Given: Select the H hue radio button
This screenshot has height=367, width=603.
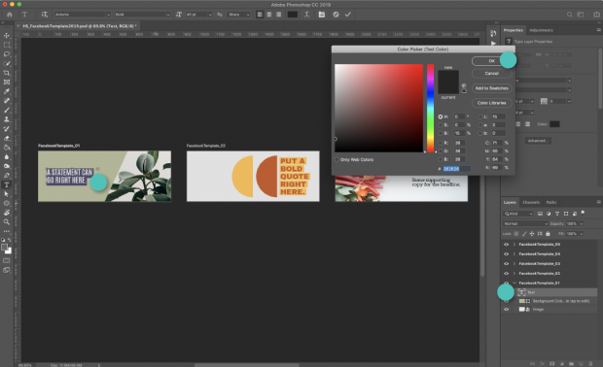Looking at the screenshot, I should 441,117.
